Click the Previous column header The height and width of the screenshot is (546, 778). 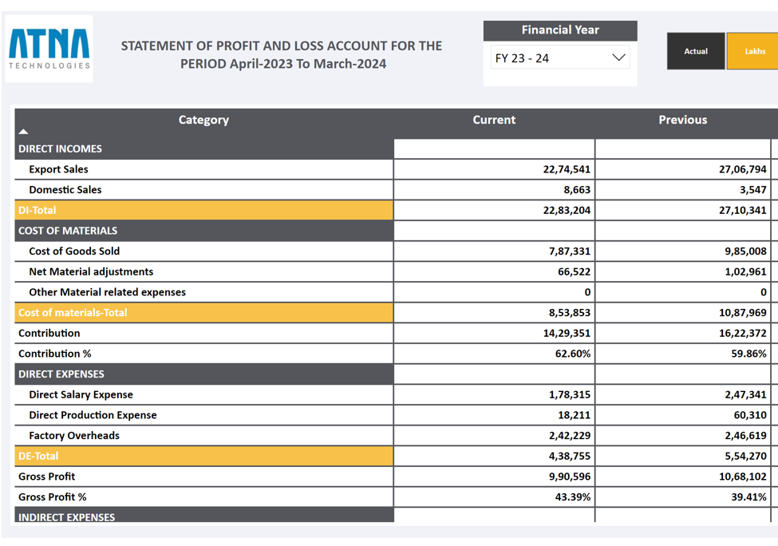[x=683, y=120]
